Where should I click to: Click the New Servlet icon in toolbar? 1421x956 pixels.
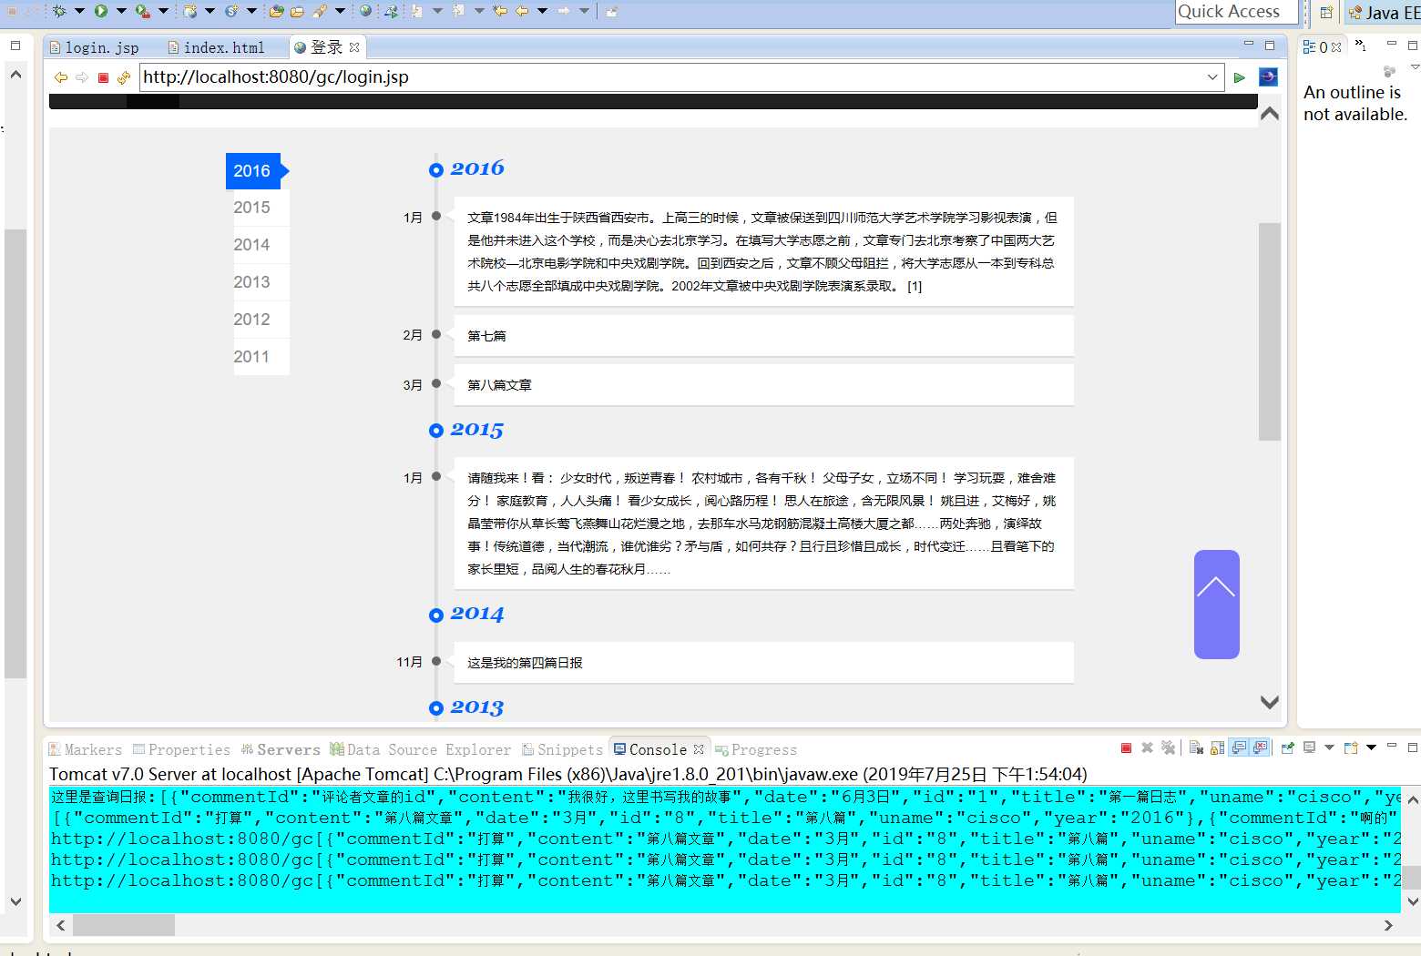pyautogui.click(x=230, y=11)
